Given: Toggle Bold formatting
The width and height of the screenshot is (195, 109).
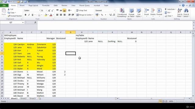Looking at the screenshot, I should tap(26, 15).
